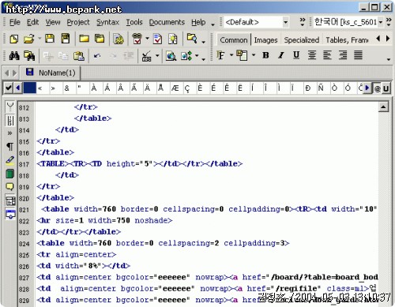The image size is (395, 307).
Task: Toggle the line numbers ruler icon
Action: click(10, 120)
